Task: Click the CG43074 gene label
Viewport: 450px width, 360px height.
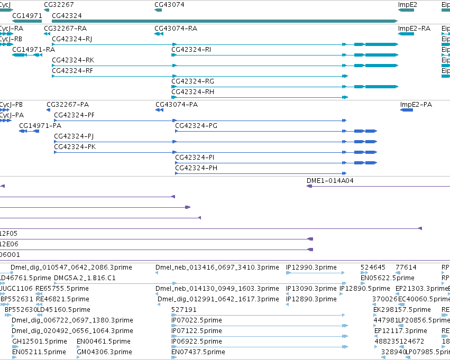Action: tap(169, 5)
